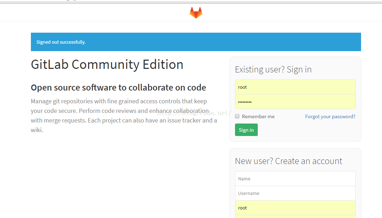Click the Name field for new account

click(295, 179)
